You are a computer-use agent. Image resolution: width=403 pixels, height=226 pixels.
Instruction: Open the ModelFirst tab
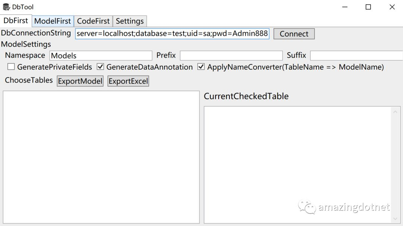pyautogui.click(x=53, y=21)
